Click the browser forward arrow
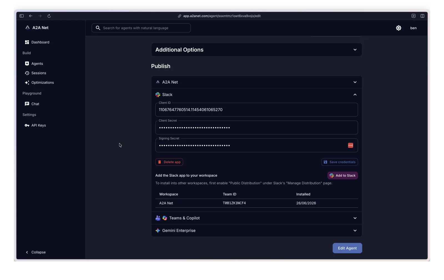This screenshot has width=444, height=280. tap(40, 16)
